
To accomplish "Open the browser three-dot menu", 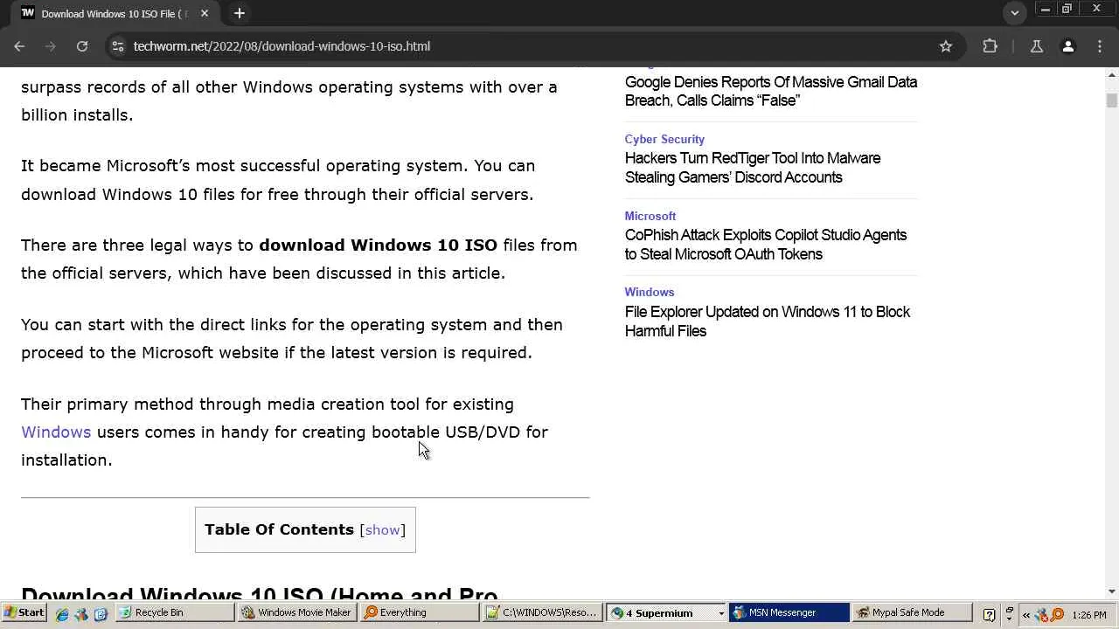I will pyautogui.click(x=1100, y=46).
